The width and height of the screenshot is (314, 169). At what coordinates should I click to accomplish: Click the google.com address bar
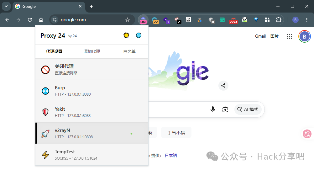click(92, 20)
